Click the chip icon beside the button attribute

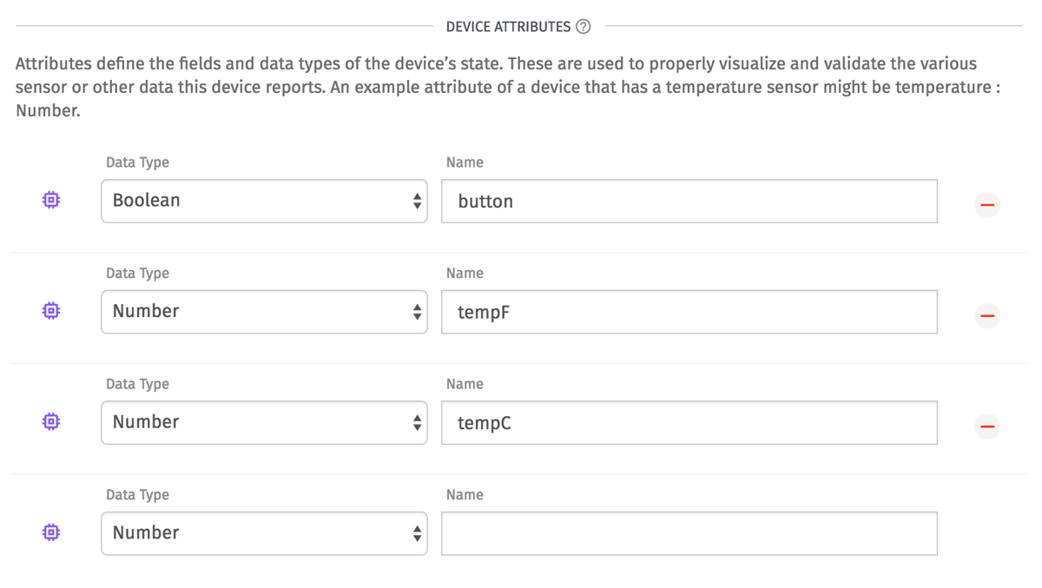pos(51,201)
